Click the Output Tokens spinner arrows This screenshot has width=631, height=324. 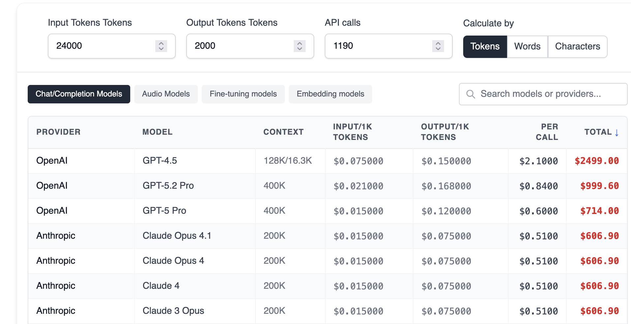coord(299,46)
